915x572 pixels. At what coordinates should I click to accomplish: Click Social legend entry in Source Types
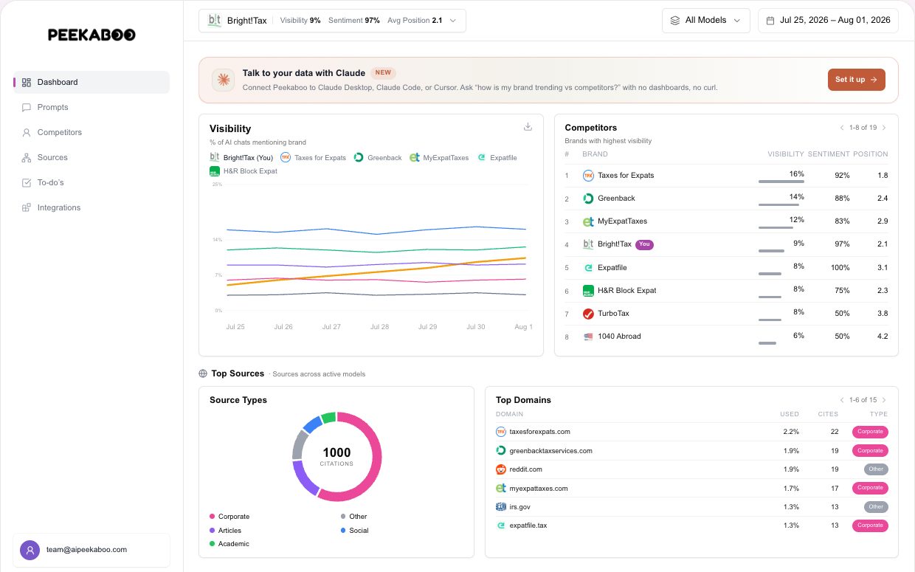pos(354,531)
